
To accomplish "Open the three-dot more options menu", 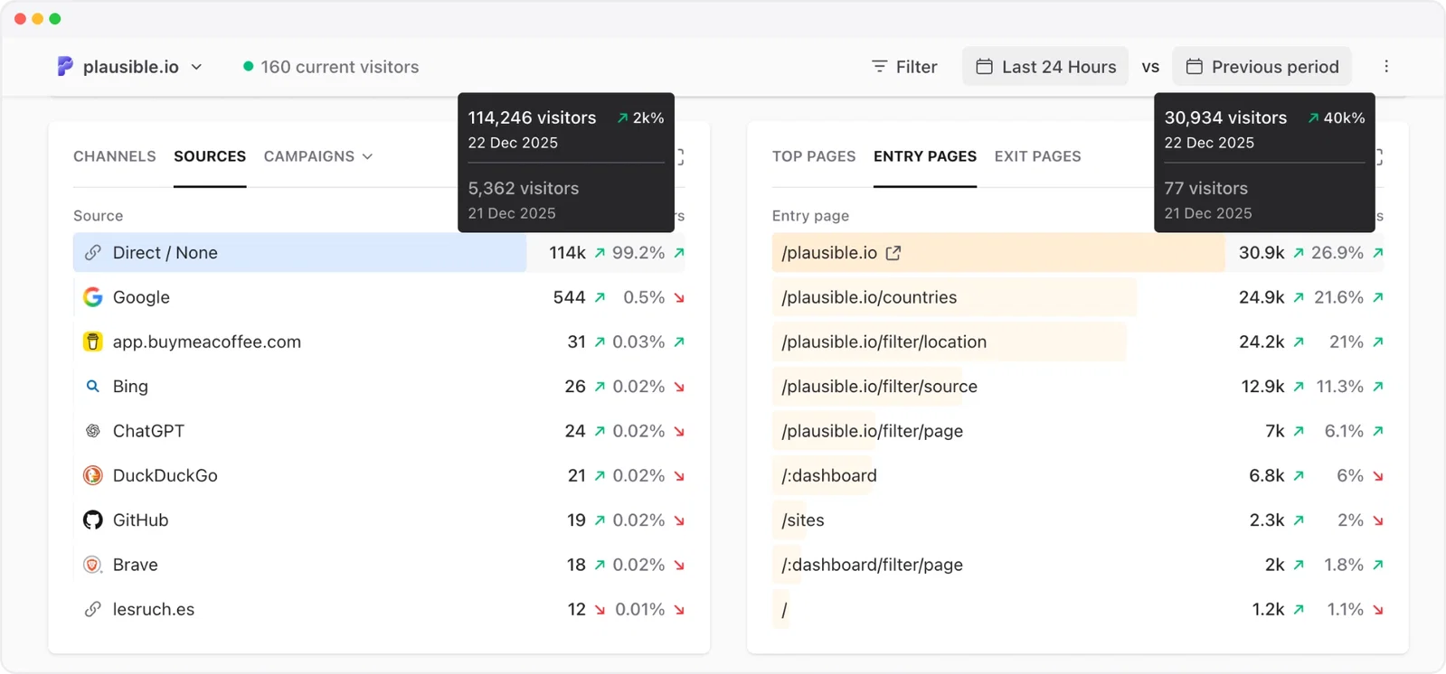I will tap(1386, 66).
